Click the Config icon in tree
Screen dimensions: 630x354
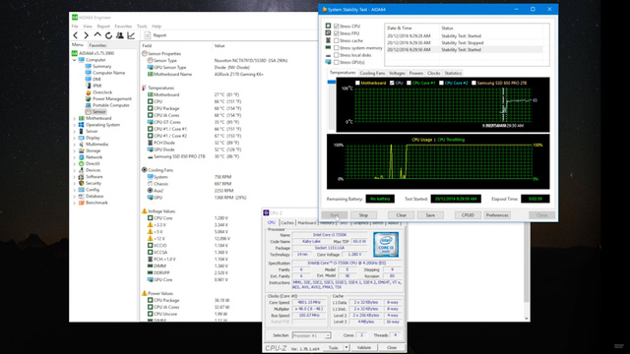coord(81,190)
